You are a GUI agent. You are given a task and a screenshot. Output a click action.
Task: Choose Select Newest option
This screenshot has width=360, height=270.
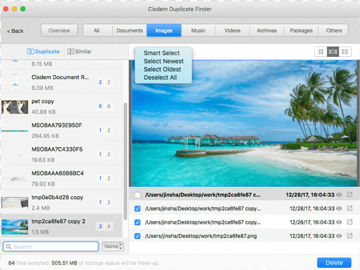click(x=163, y=61)
